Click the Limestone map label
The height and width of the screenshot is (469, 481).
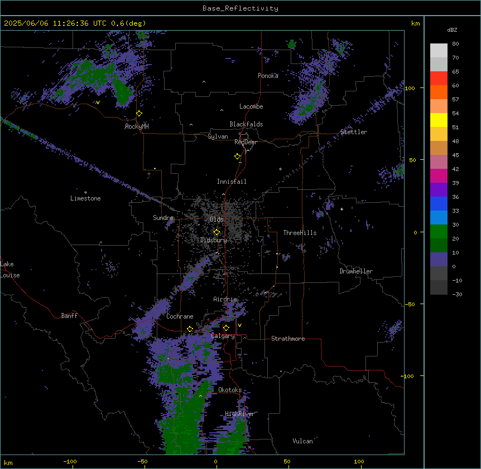tap(85, 198)
